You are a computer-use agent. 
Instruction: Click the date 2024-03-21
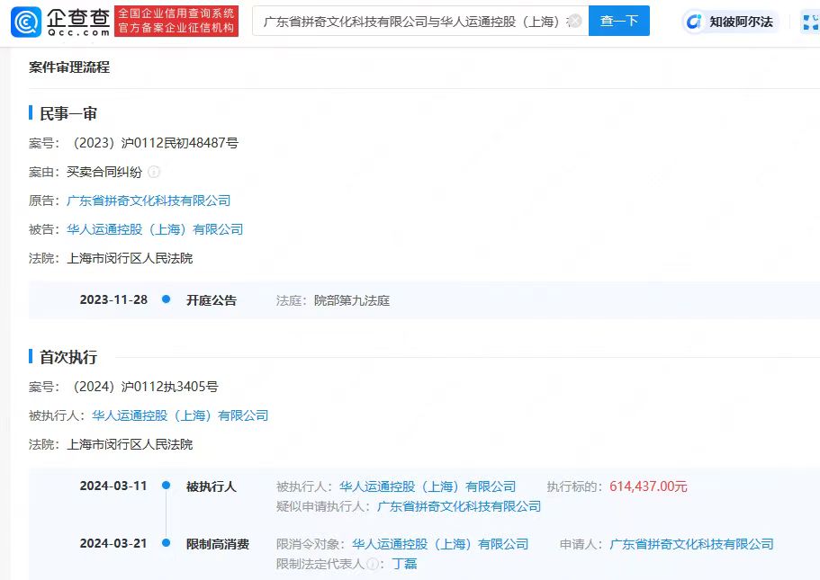[x=113, y=543]
